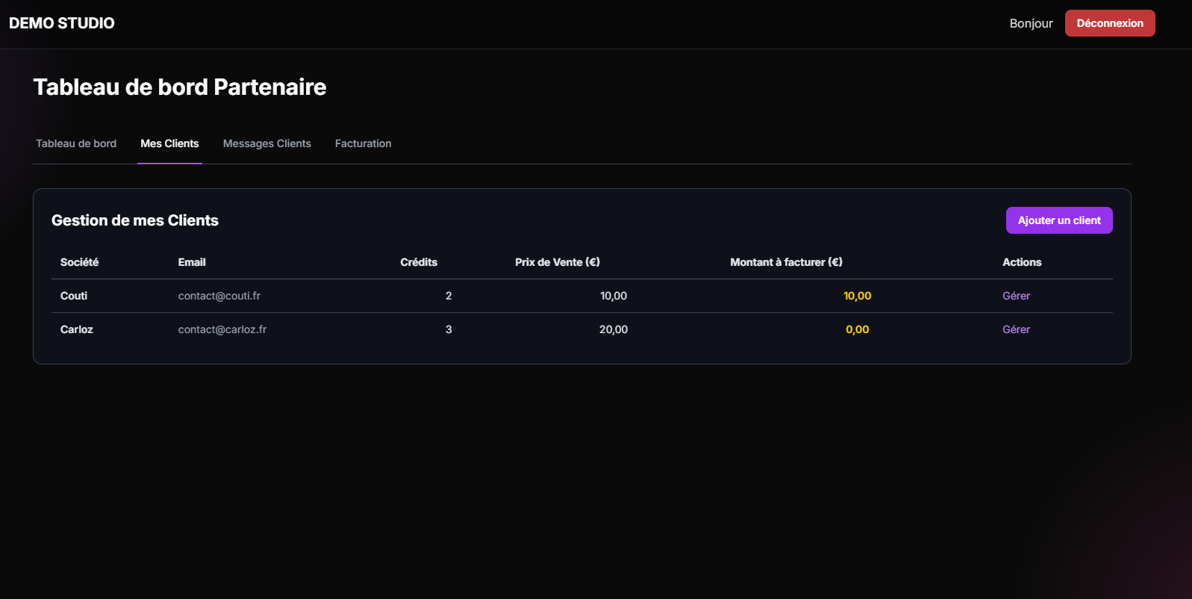
Task: Click the Crédits column header
Action: click(x=419, y=262)
